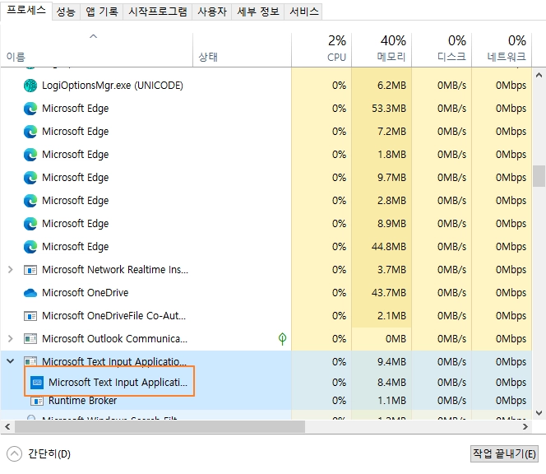The height and width of the screenshot is (474, 546).
Task: Click the 6.2MB memory value of LogiOptionsMgr
Action: [x=391, y=86]
